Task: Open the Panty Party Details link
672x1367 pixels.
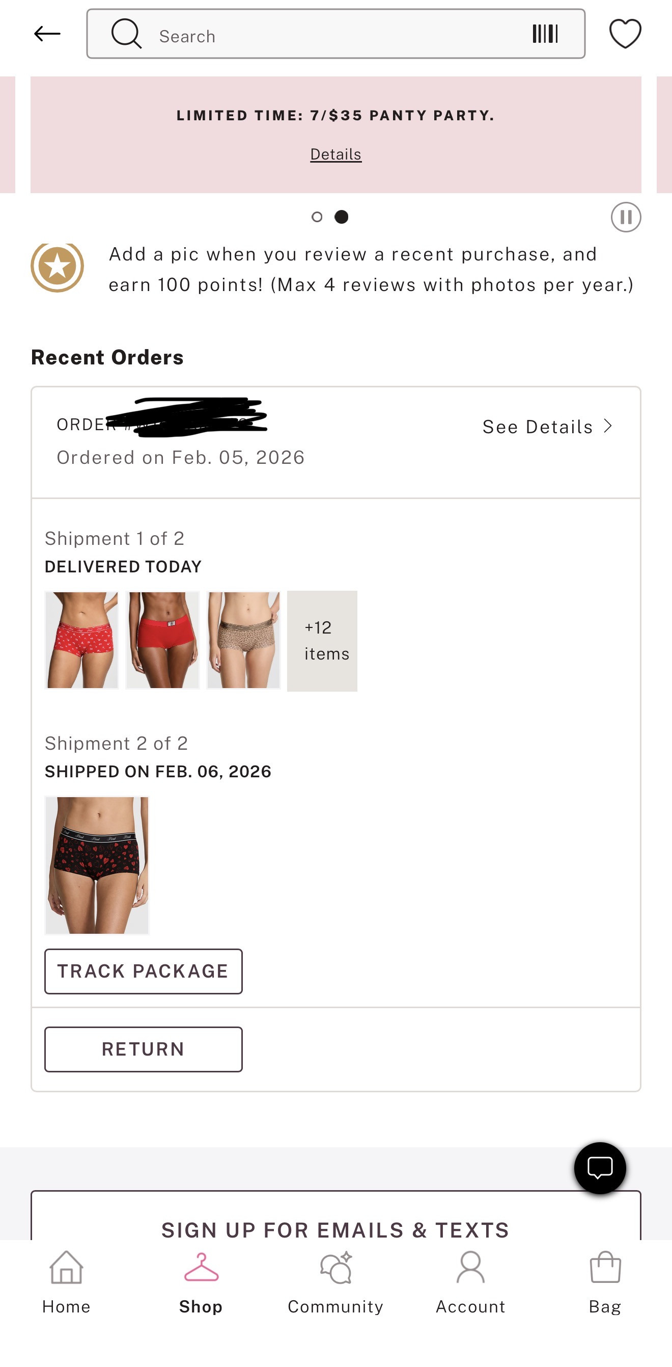Action: 336,154
